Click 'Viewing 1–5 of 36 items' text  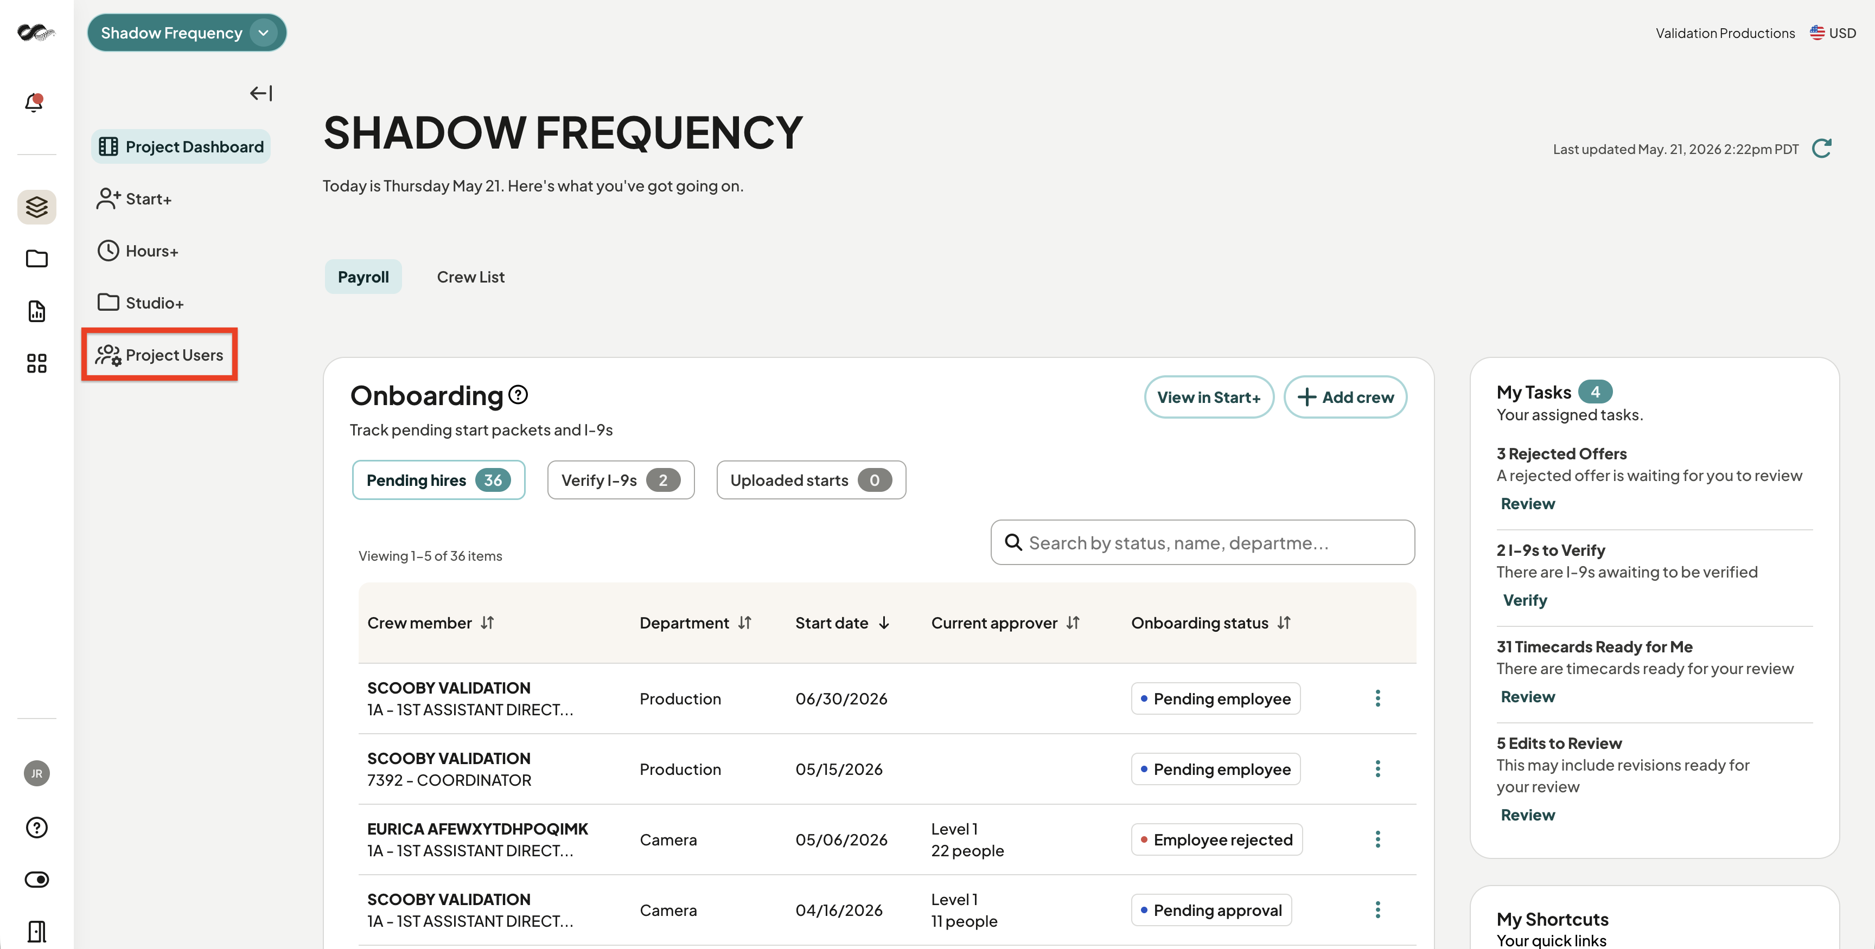coord(430,556)
